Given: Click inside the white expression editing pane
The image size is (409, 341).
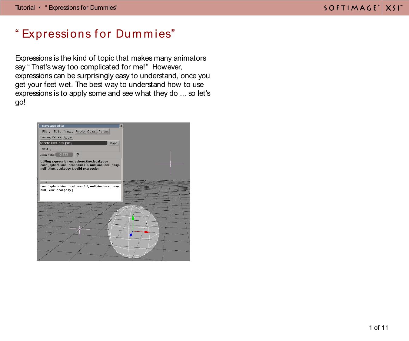Looking at the screenshot, I should (x=81, y=192).
